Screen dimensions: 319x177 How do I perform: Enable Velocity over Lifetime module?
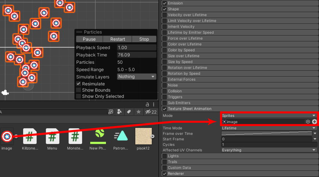165,15
